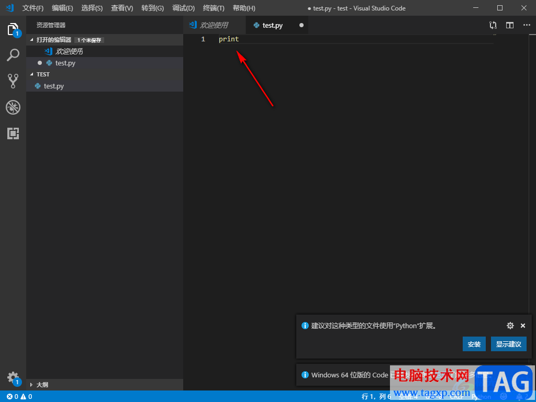
Task: Collapse the 打开的编辑器 section
Action: [32, 40]
